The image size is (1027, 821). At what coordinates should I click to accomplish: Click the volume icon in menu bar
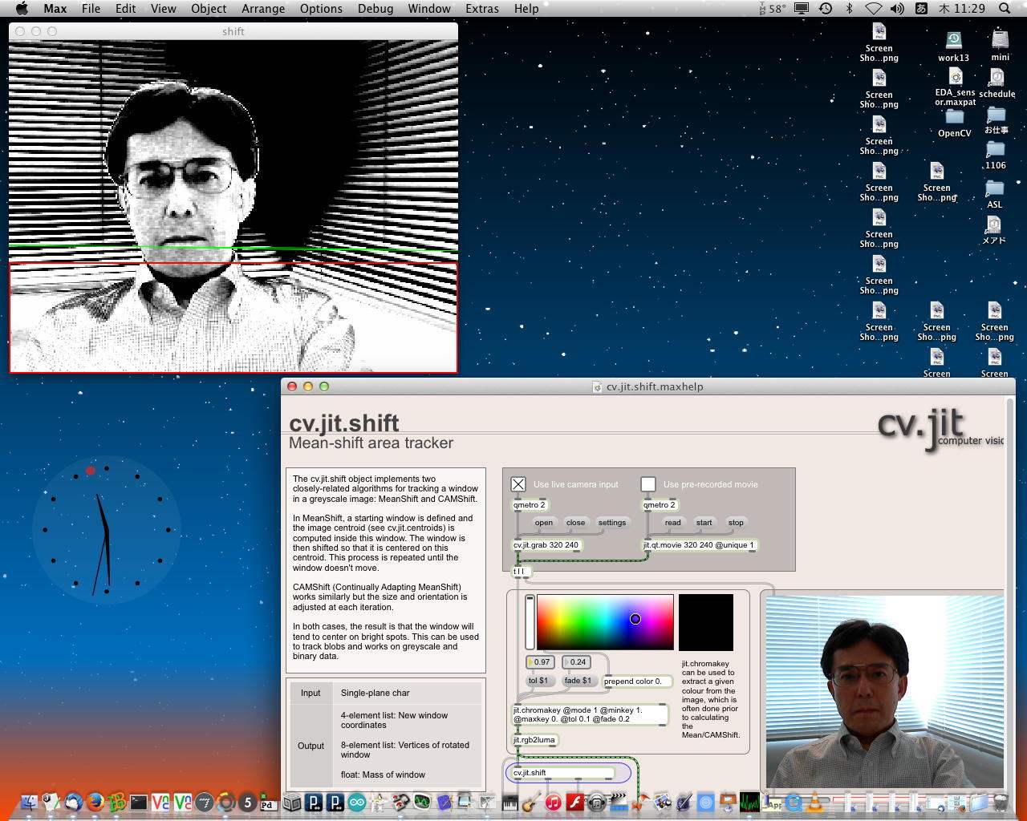897,9
